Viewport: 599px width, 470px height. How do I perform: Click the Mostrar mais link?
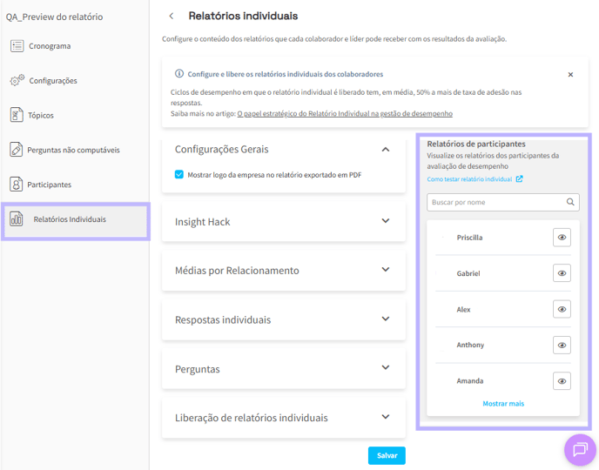click(503, 404)
